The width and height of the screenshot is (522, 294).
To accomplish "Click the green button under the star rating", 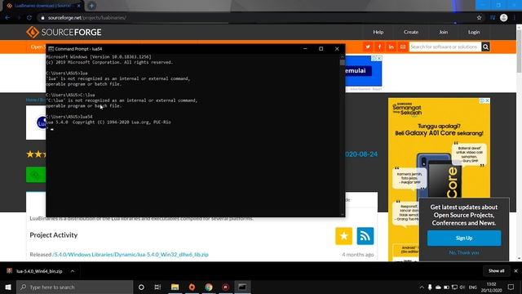I will point(36,175).
